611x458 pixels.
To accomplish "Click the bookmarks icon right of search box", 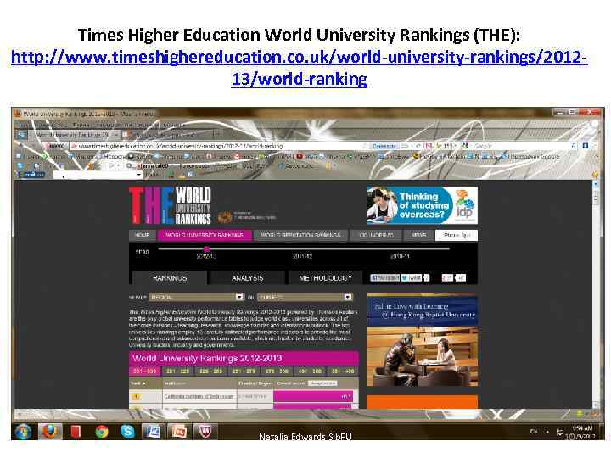I will point(585,146).
